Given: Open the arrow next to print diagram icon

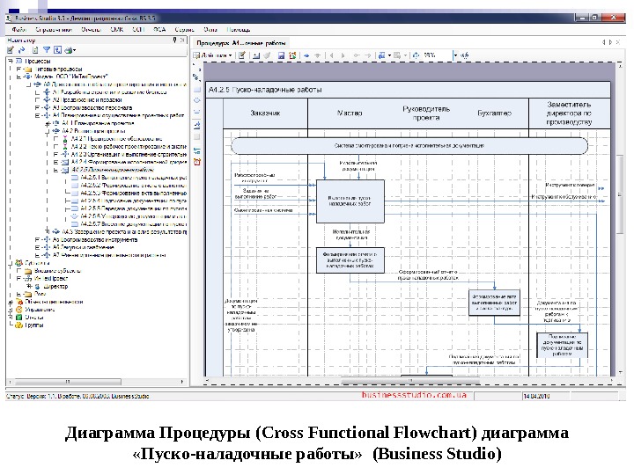Looking at the screenshot, I should (x=389, y=55).
